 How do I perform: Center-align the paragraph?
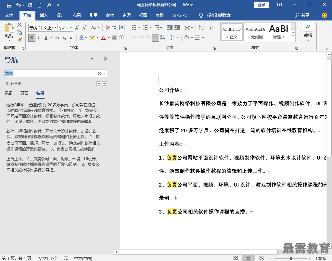tap(141, 38)
